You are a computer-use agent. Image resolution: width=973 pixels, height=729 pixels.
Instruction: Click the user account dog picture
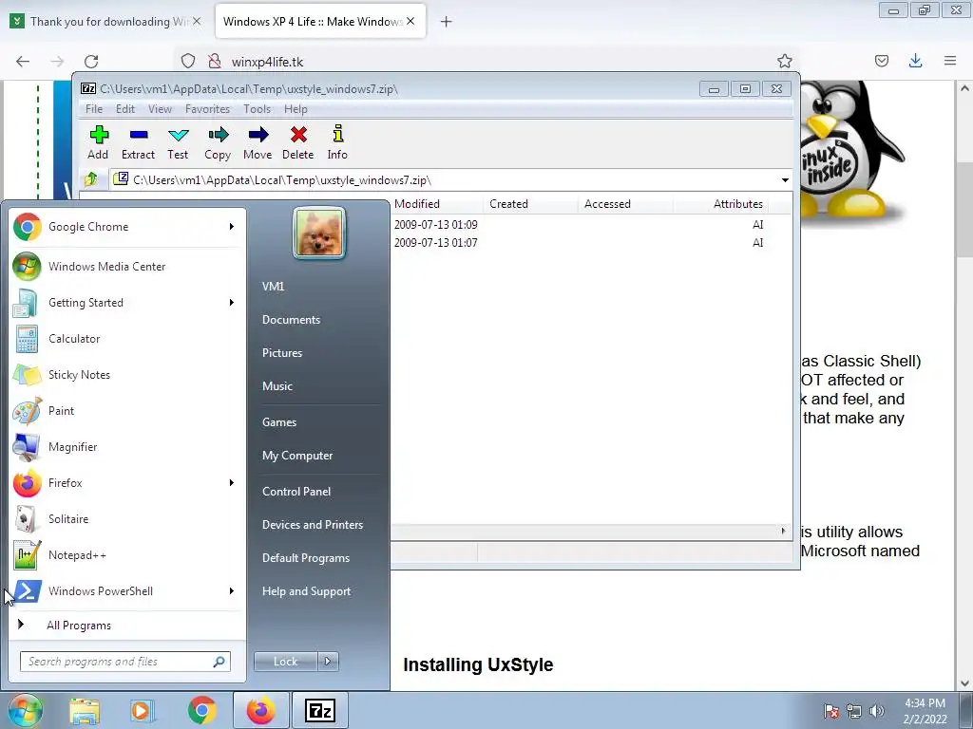[319, 234]
